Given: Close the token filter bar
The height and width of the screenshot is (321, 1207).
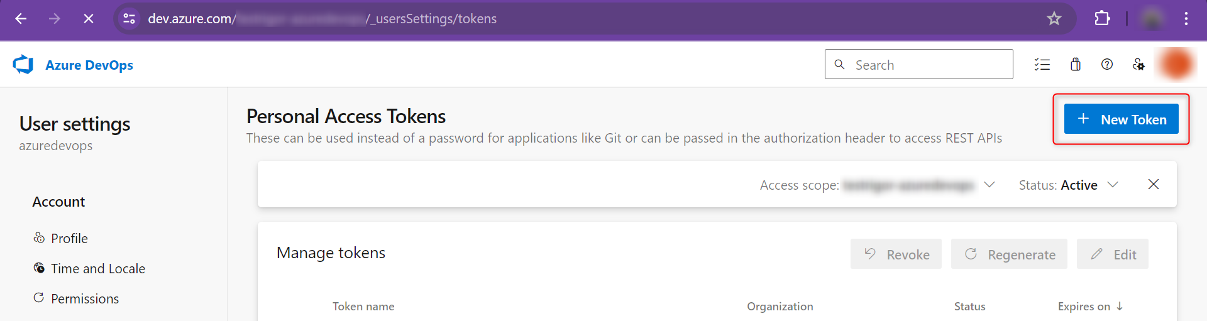Looking at the screenshot, I should point(1154,184).
